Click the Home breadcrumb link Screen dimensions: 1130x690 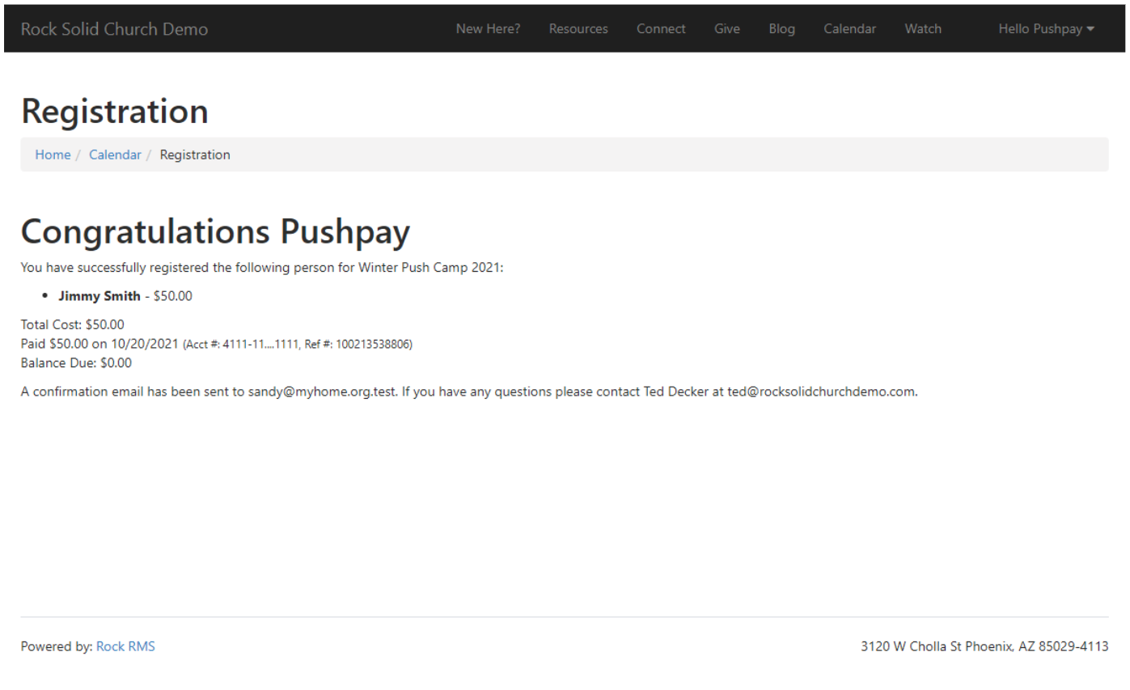(53, 155)
